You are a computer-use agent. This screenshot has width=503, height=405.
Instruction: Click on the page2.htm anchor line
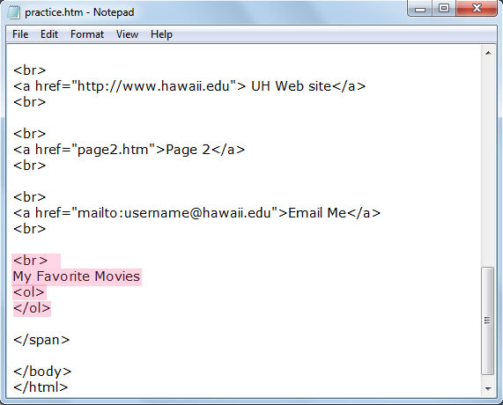tap(129, 150)
